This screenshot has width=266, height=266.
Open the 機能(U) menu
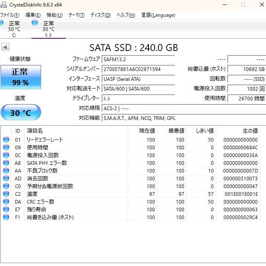pyautogui.click(x=54, y=15)
